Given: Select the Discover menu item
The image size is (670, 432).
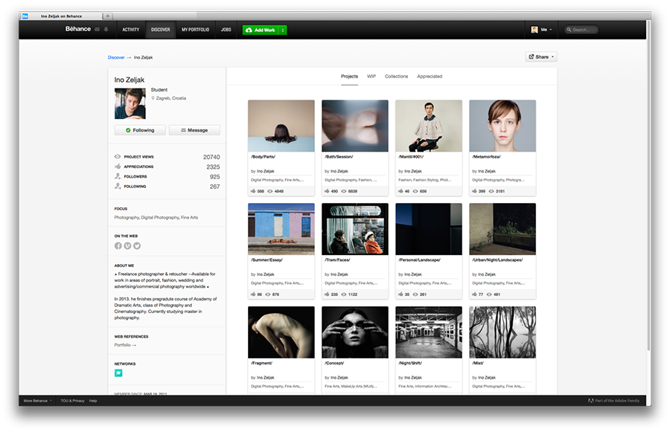Looking at the screenshot, I should tap(160, 30).
